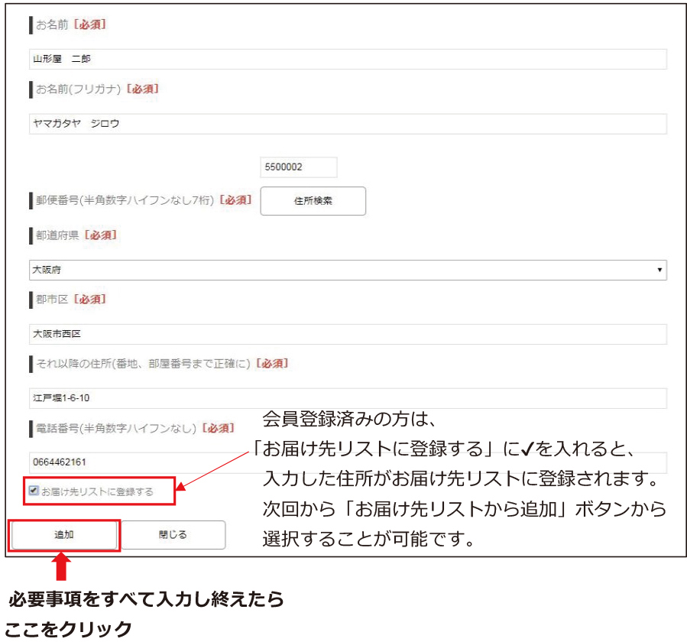Click the お届け先リストに登録する label text

tap(97, 492)
